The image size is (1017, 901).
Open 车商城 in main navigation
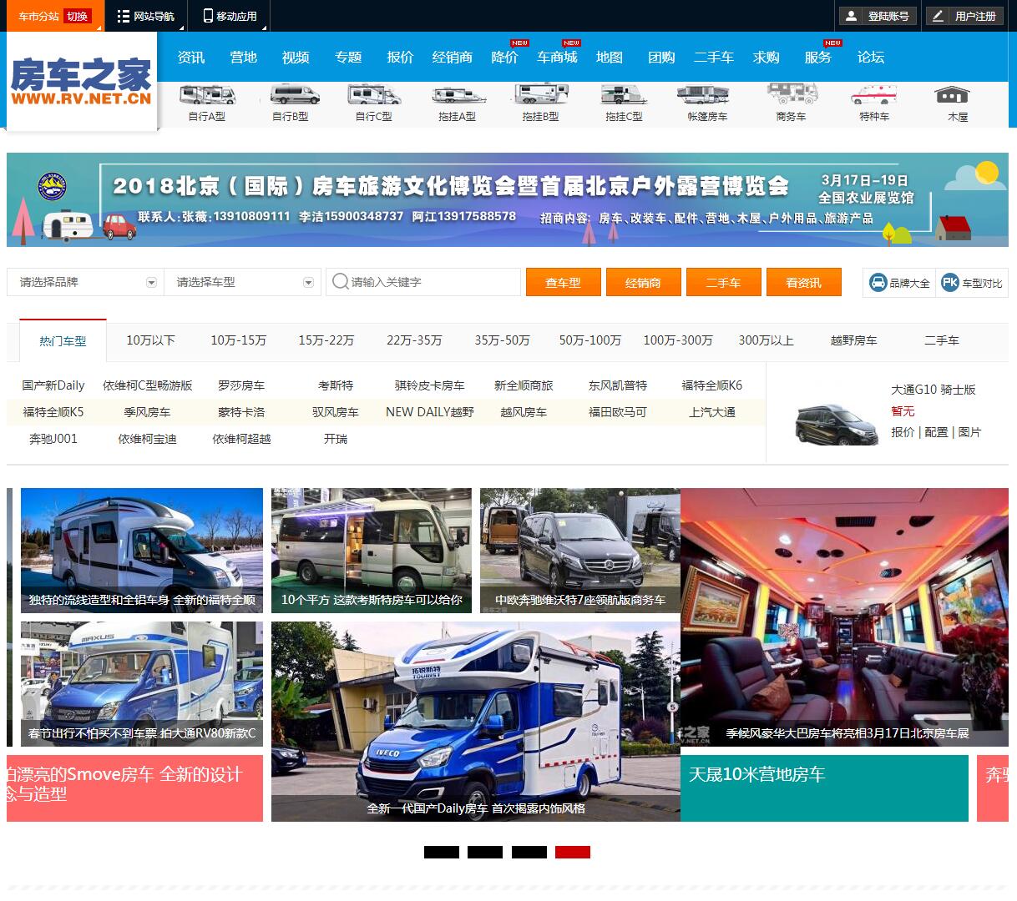[557, 57]
